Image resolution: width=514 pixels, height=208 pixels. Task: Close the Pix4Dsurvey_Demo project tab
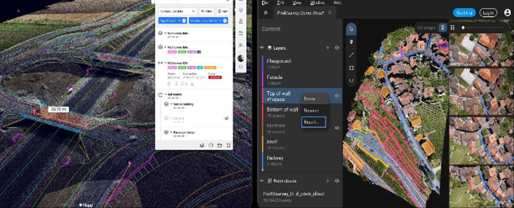330,13
